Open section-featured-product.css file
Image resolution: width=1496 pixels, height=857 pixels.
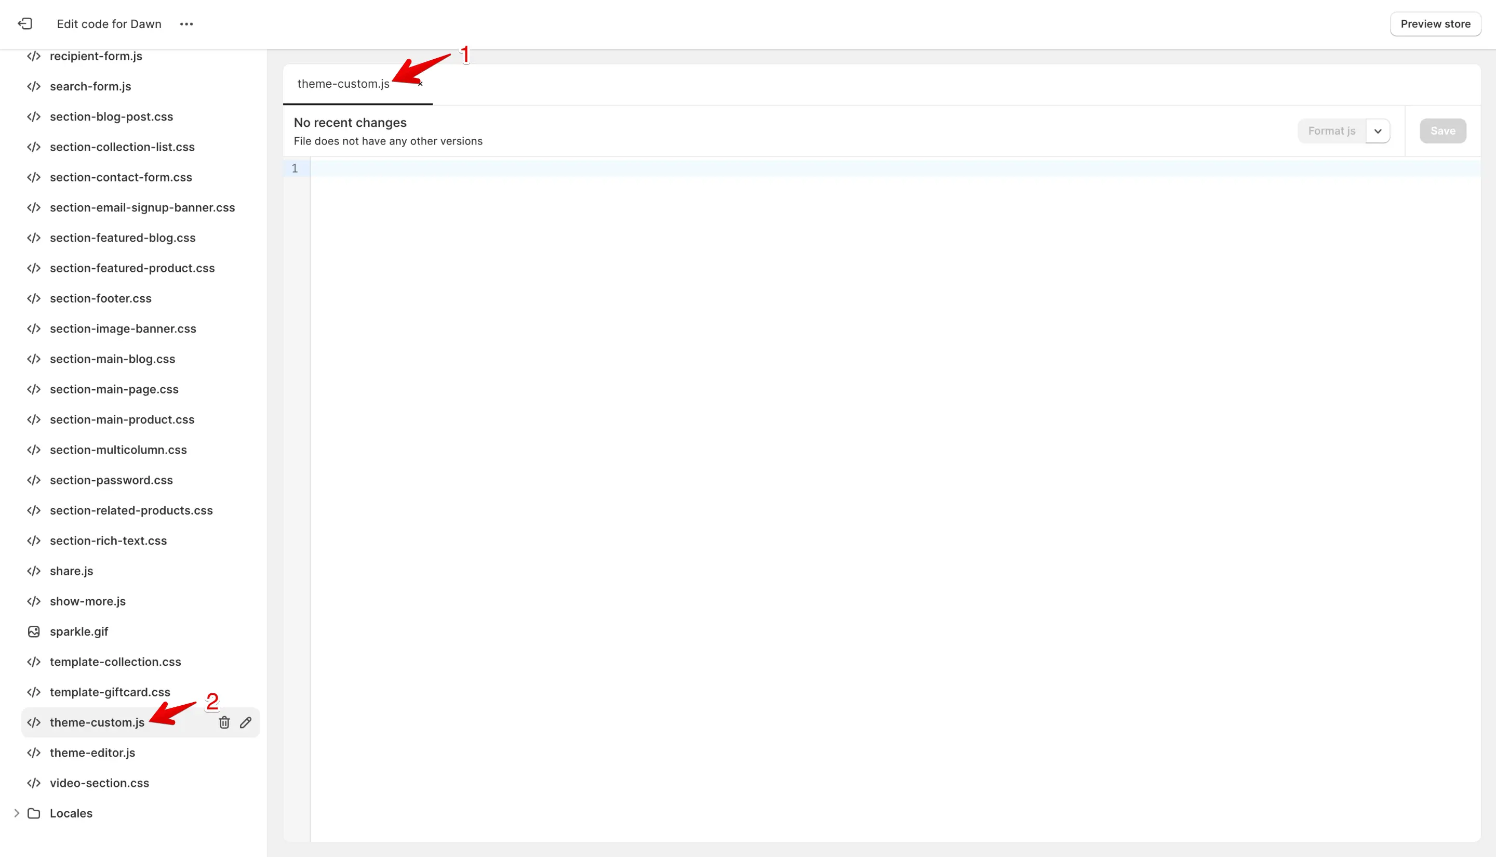click(132, 268)
